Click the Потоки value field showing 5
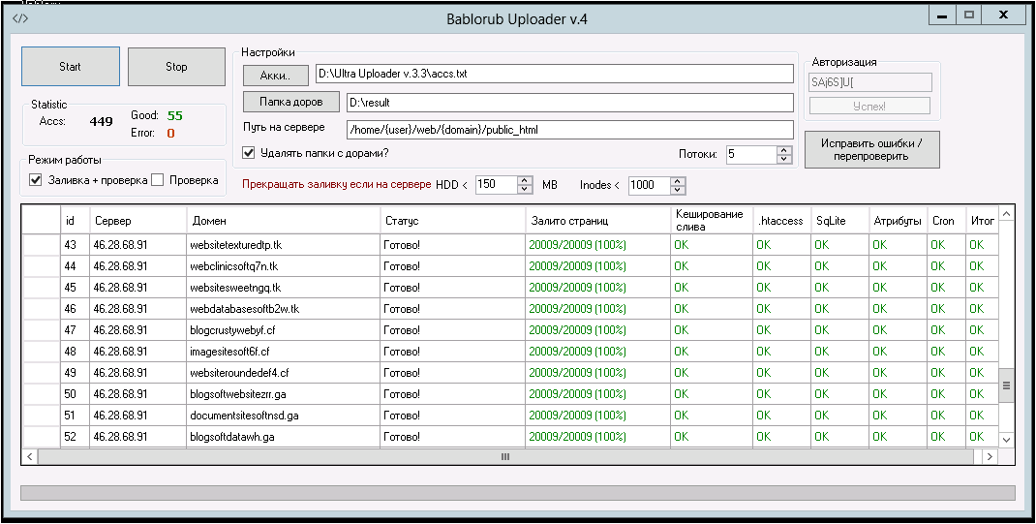Viewport: 1036px width, 524px height. (751, 155)
